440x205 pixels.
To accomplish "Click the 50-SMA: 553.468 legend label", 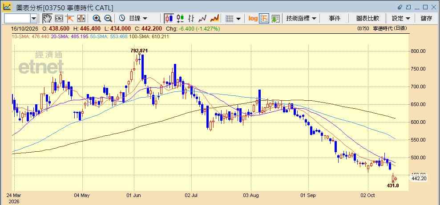I will (109, 36).
